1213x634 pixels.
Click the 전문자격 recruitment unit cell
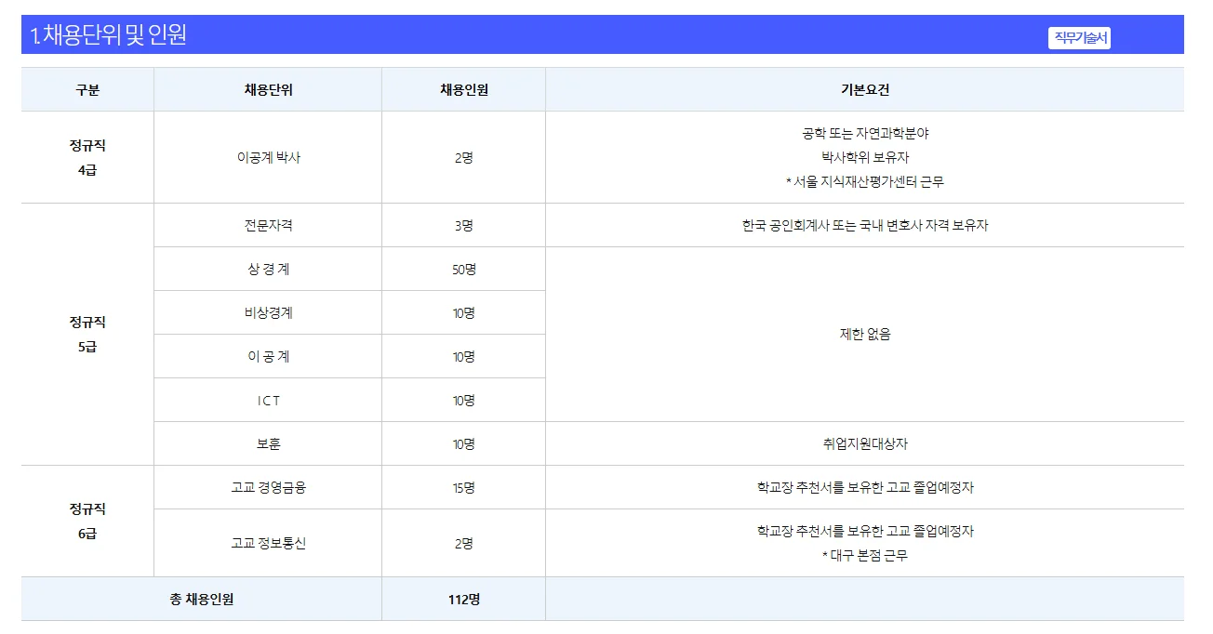click(x=267, y=224)
